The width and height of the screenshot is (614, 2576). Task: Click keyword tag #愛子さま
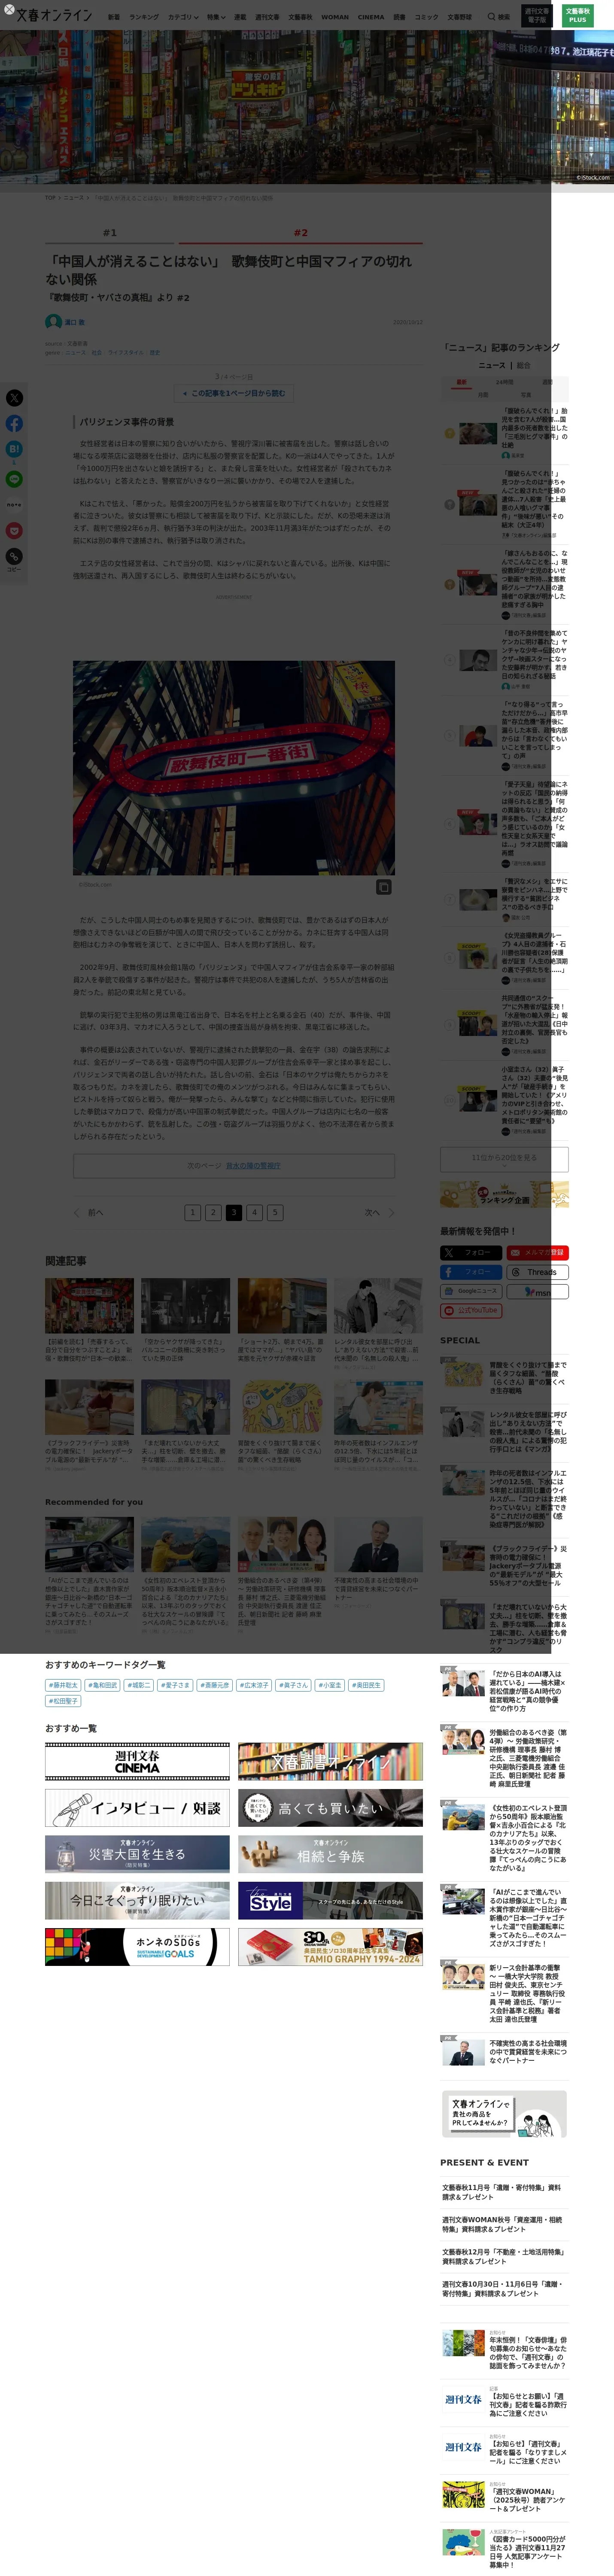pos(176,1685)
